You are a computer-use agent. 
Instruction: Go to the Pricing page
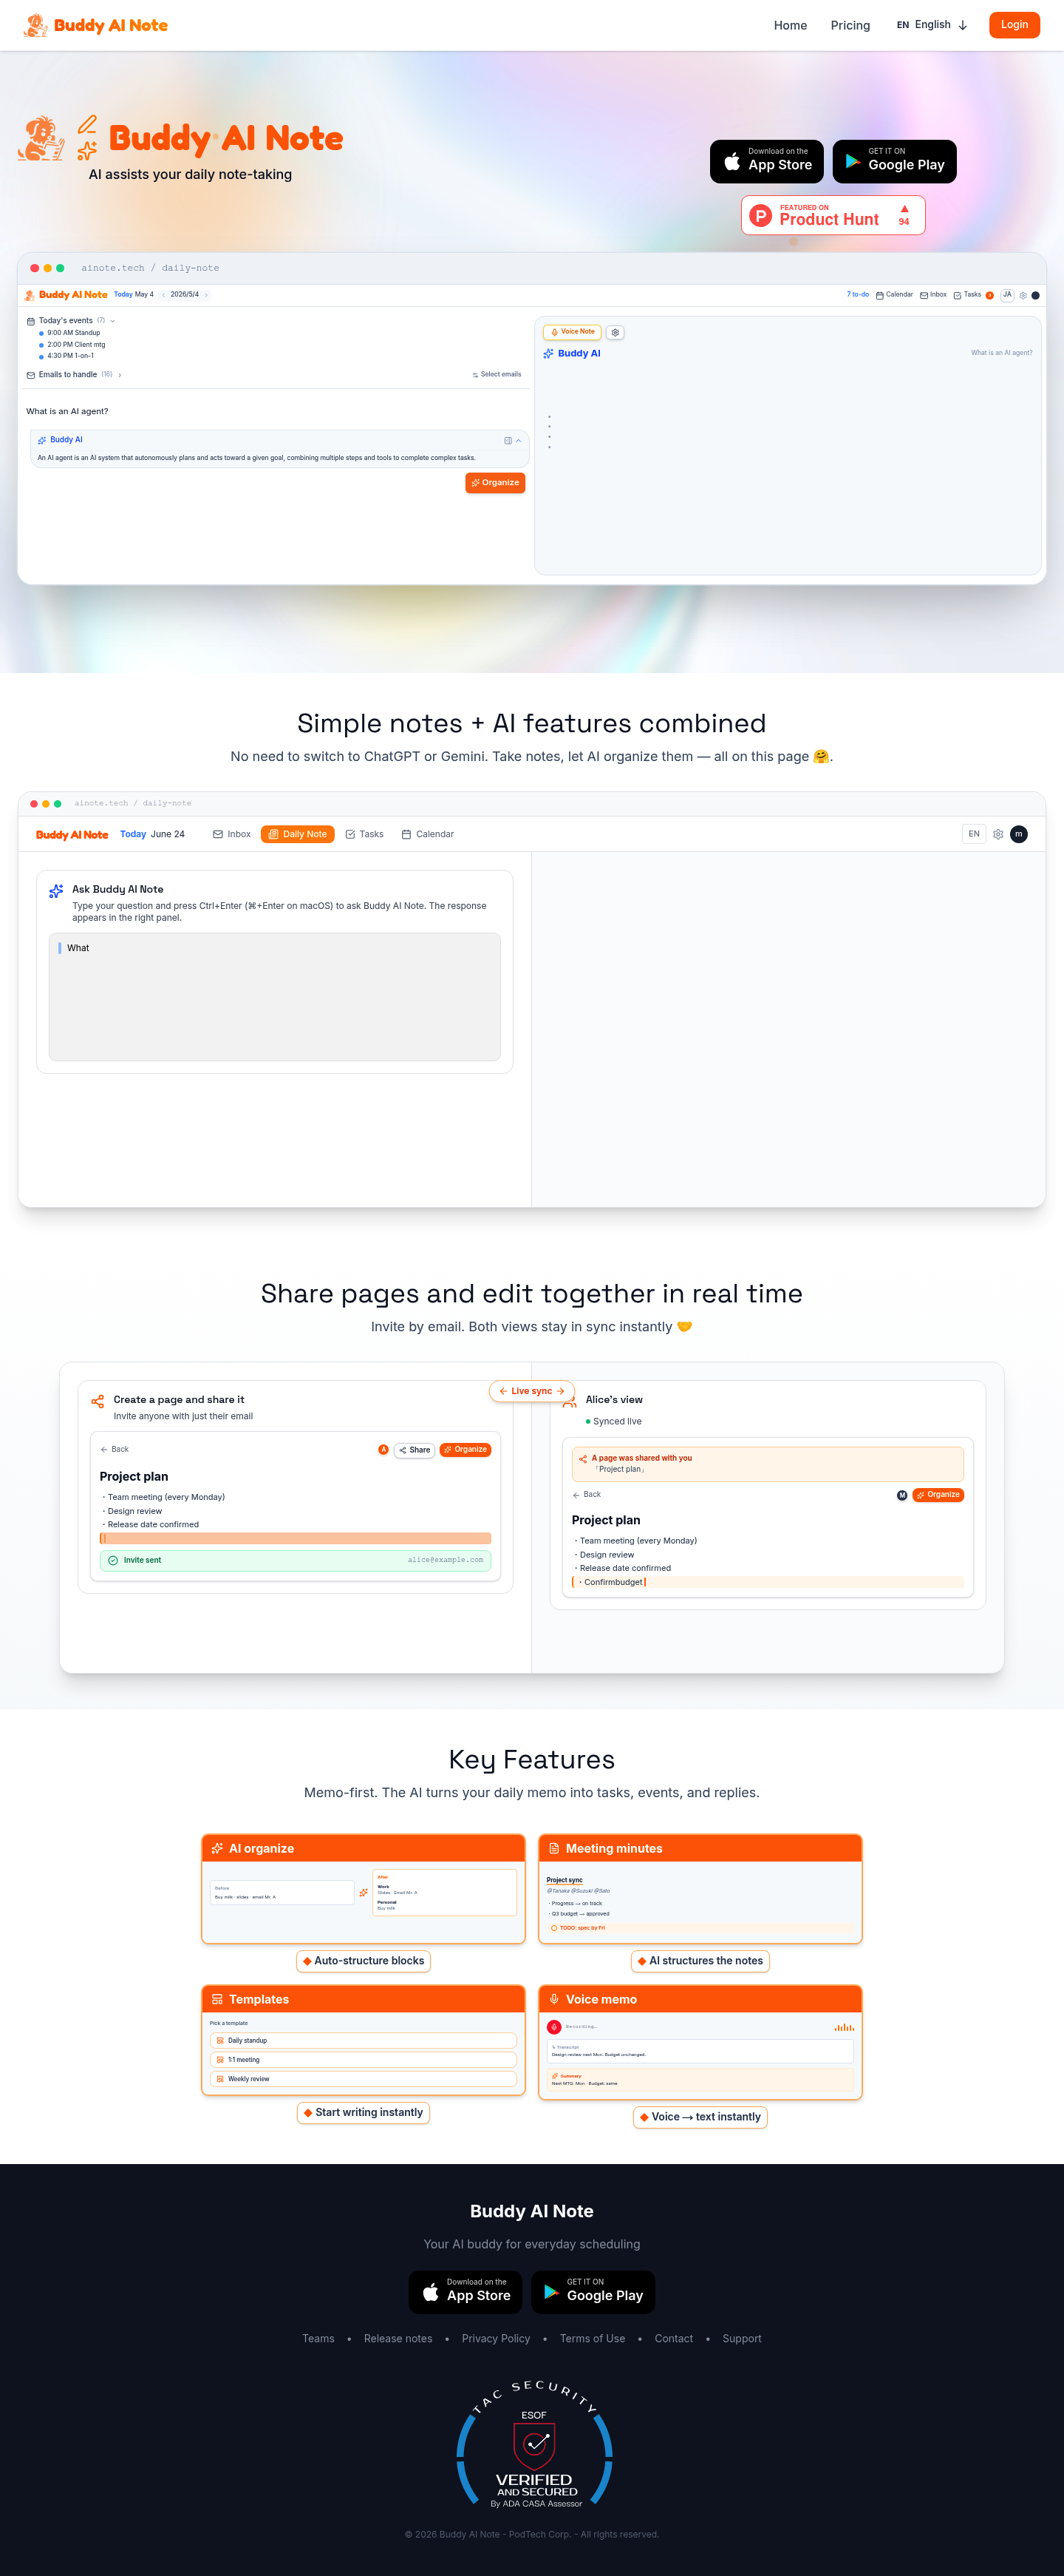point(850,25)
